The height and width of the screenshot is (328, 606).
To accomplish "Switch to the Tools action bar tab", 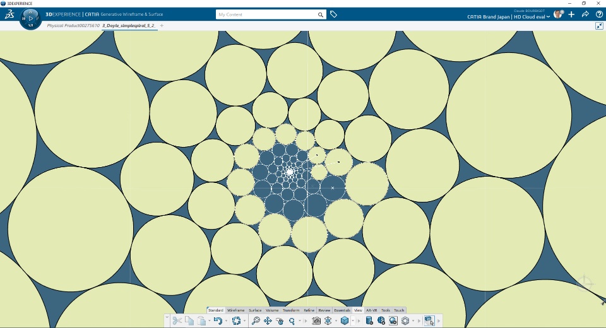I will (386, 310).
